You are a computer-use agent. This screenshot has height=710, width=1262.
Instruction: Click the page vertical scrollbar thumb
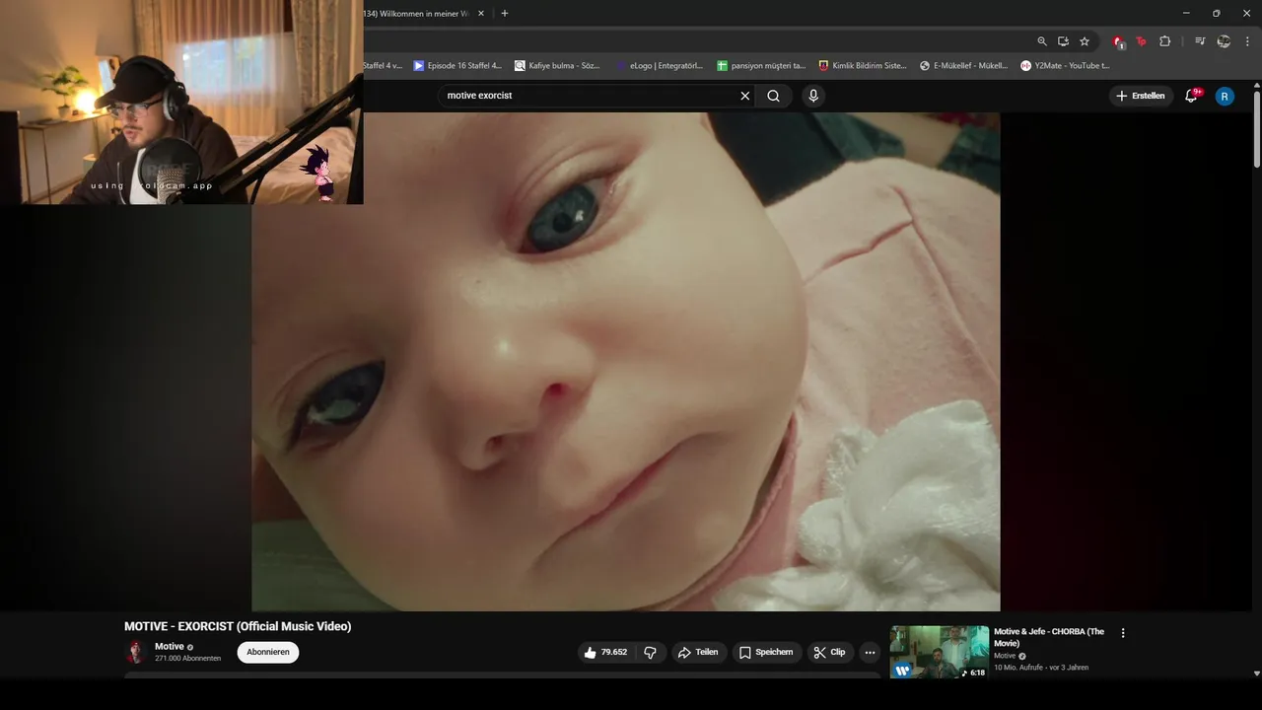point(1256,129)
